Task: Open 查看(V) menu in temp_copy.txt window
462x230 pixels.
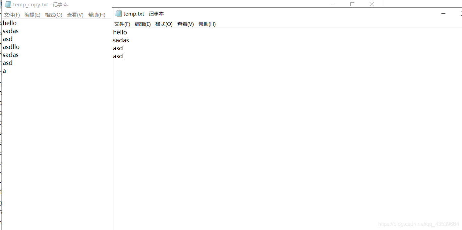Action: point(75,15)
